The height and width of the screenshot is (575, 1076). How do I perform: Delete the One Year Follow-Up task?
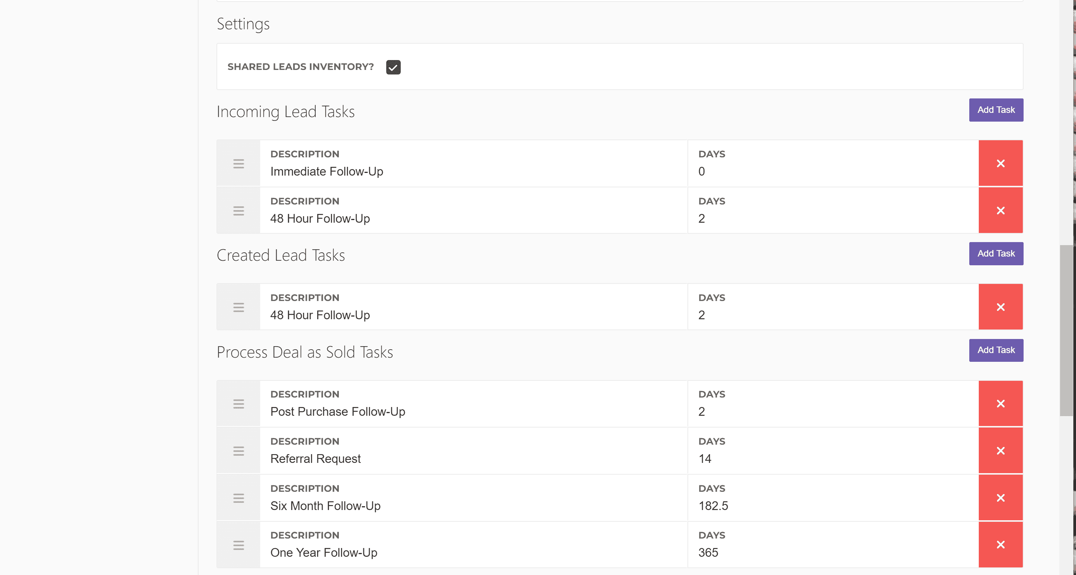(1000, 545)
